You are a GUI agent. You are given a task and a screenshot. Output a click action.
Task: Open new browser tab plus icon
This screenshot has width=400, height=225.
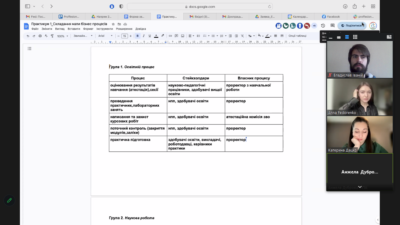point(364,6)
